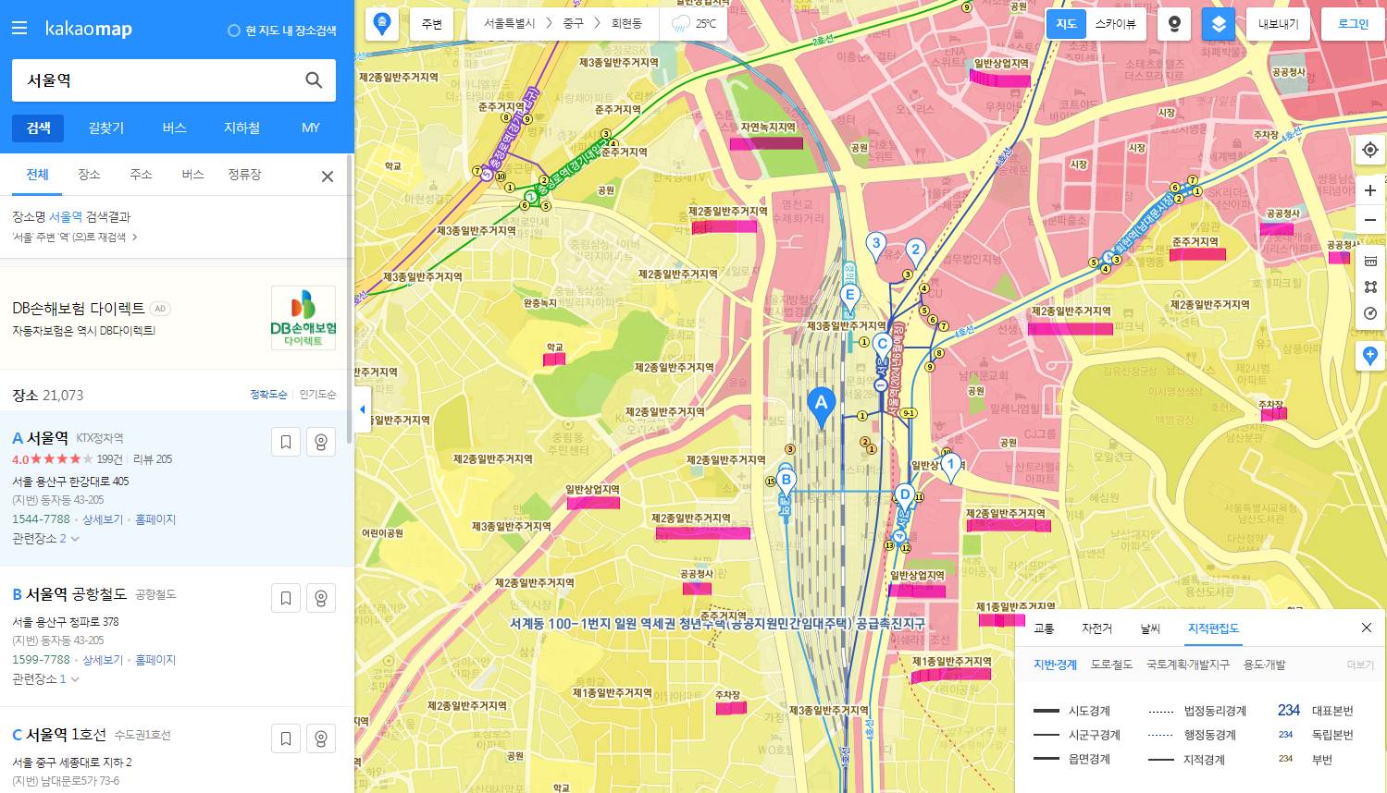
Task: Zoom out with the minus button
Action: coord(1370,220)
